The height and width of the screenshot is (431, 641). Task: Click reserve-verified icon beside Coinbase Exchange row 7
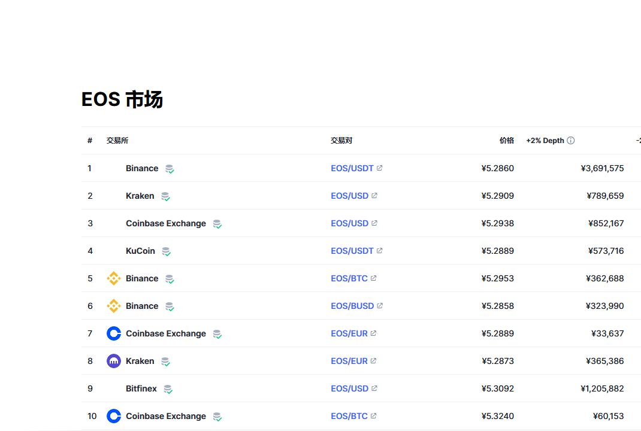click(x=217, y=334)
